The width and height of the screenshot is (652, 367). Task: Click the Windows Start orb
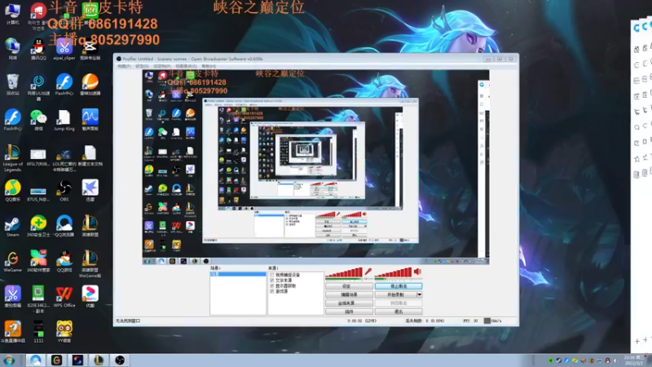(9, 360)
